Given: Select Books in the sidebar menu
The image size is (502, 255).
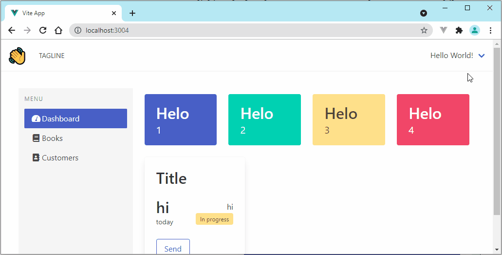Looking at the screenshot, I should coord(52,138).
